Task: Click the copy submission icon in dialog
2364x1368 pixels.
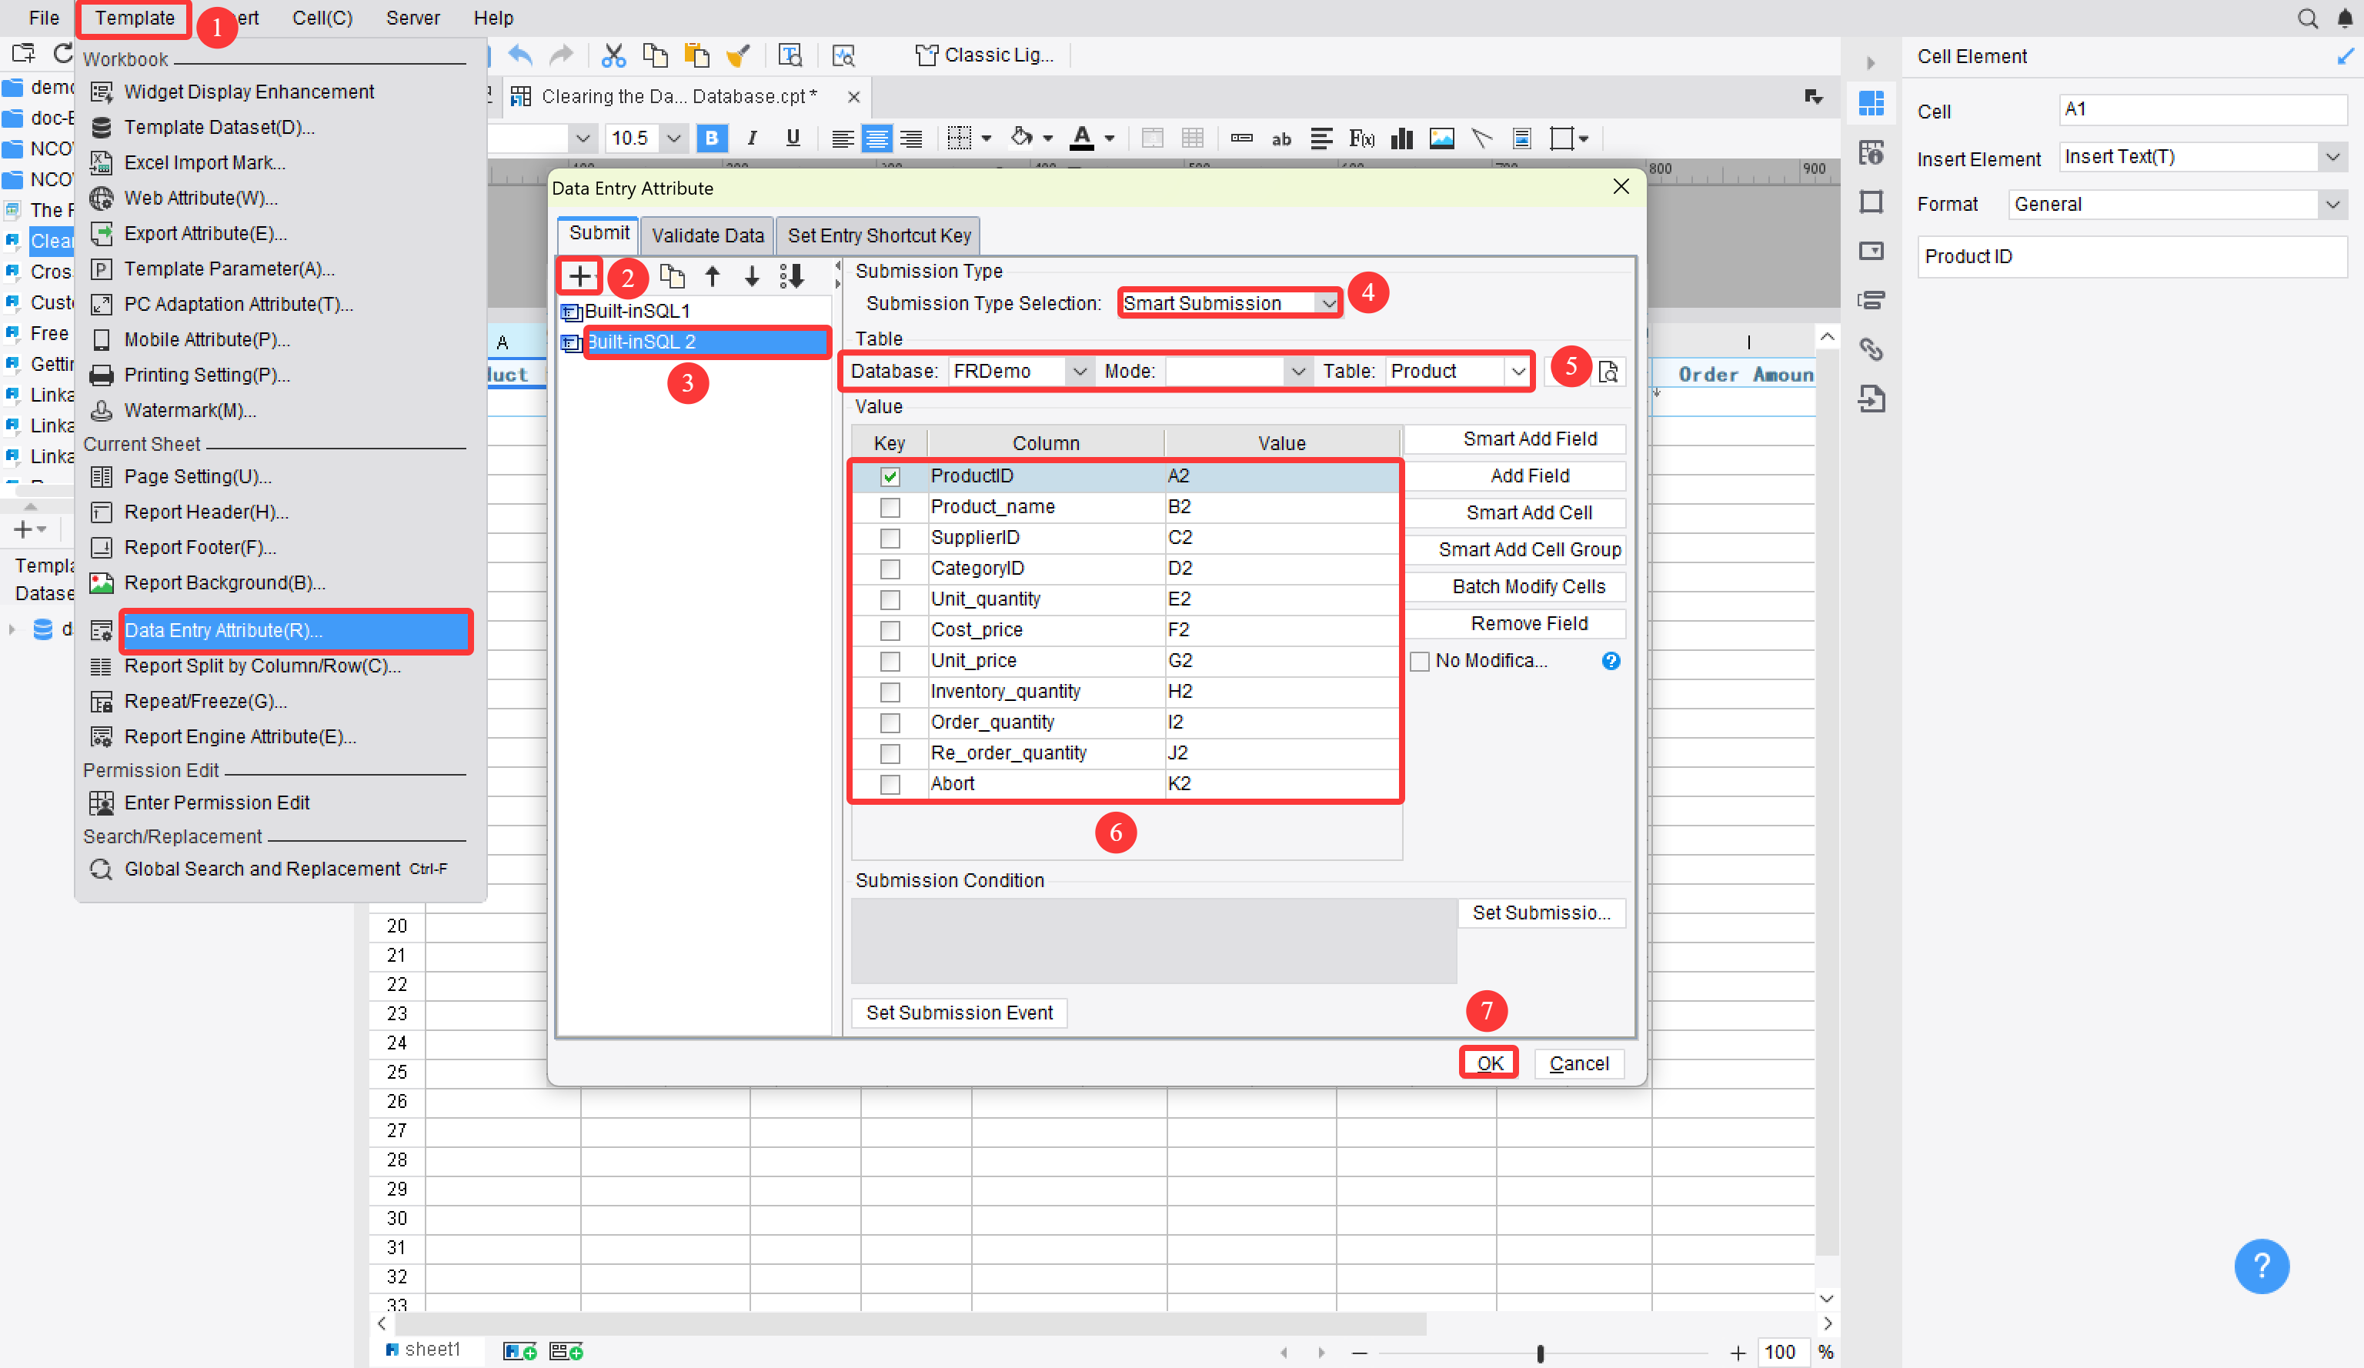Action: 672,275
